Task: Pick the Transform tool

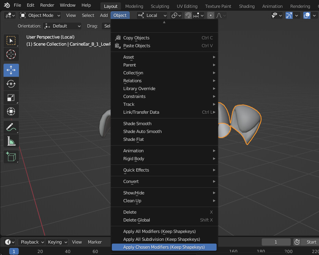Action: (x=11, y=111)
